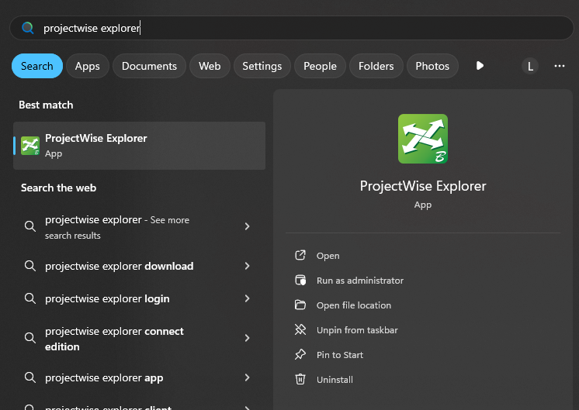The width and height of the screenshot is (579, 410).
Task: Switch to the Documents filter tab
Action: 149,66
